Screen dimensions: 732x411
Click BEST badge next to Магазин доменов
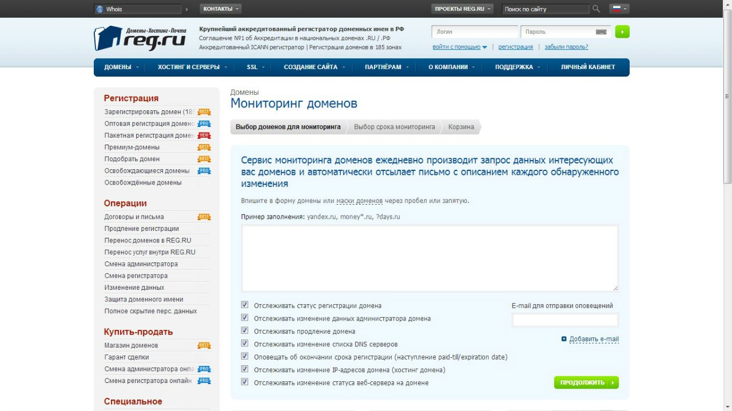point(204,345)
